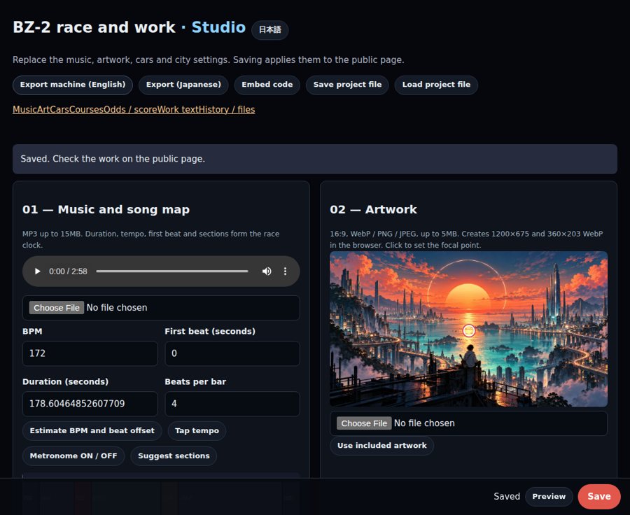This screenshot has width=630, height=515.
Task: Click the sunset city artwork image
Action: [x=468, y=329]
